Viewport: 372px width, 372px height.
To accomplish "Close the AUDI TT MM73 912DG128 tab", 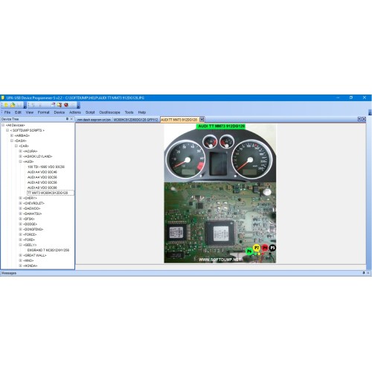I will pyautogui.click(x=202, y=120).
